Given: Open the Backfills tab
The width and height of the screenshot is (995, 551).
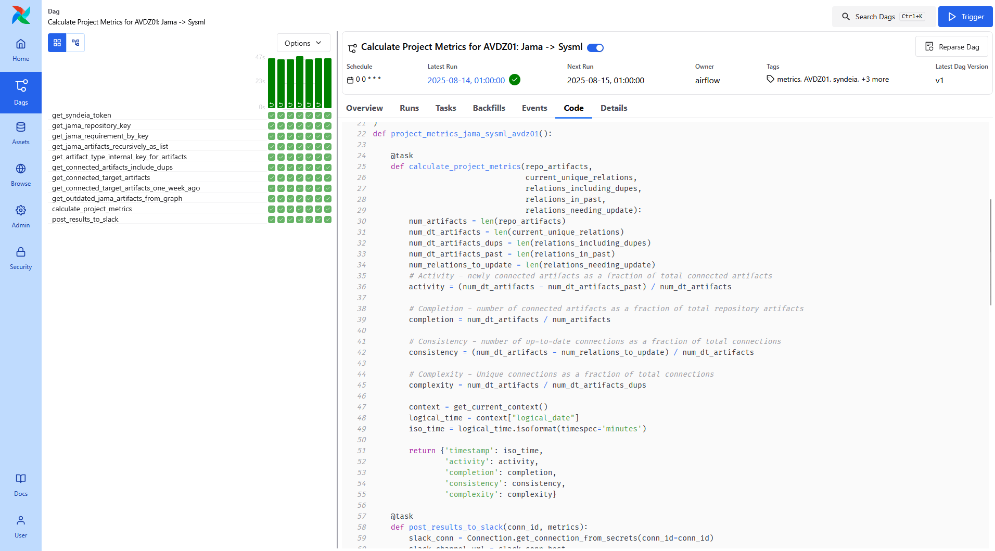Looking at the screenshot, I should 489,108.
